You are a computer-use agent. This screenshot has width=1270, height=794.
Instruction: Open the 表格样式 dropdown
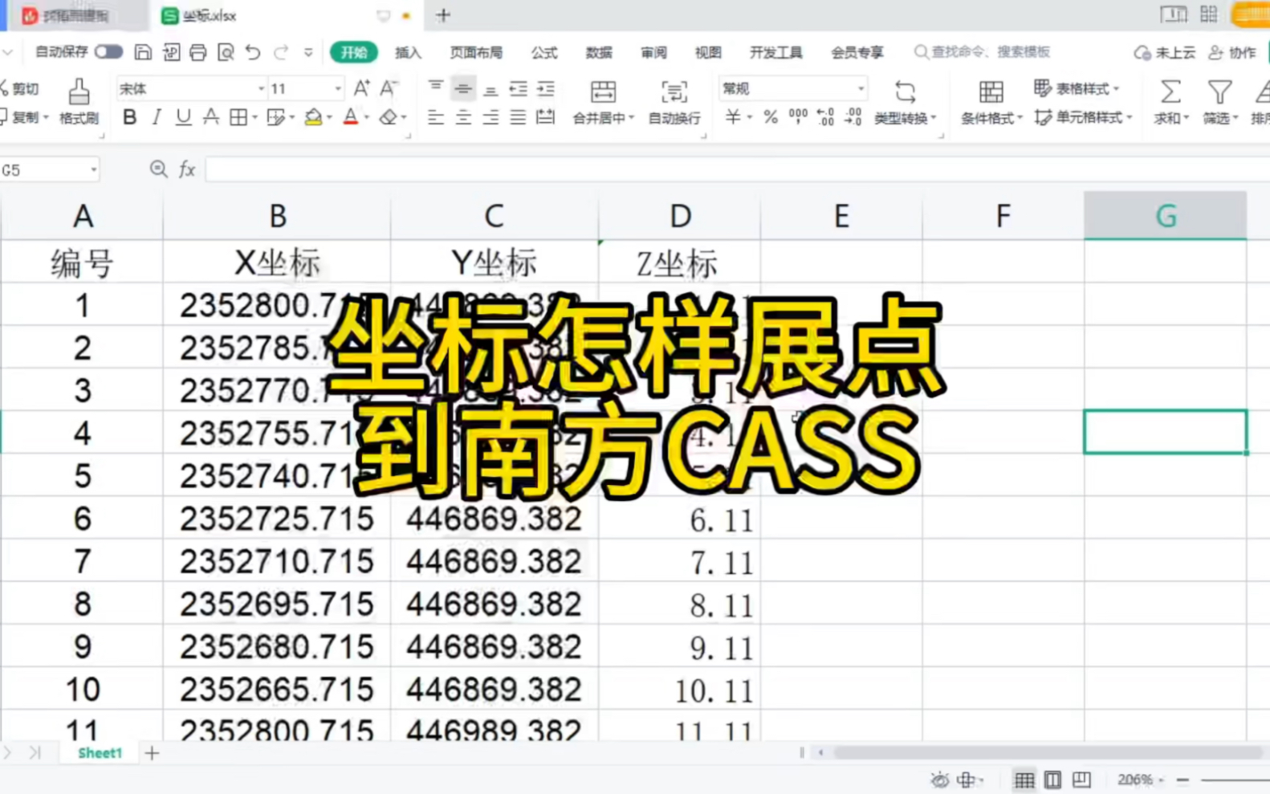point(1077,88)
